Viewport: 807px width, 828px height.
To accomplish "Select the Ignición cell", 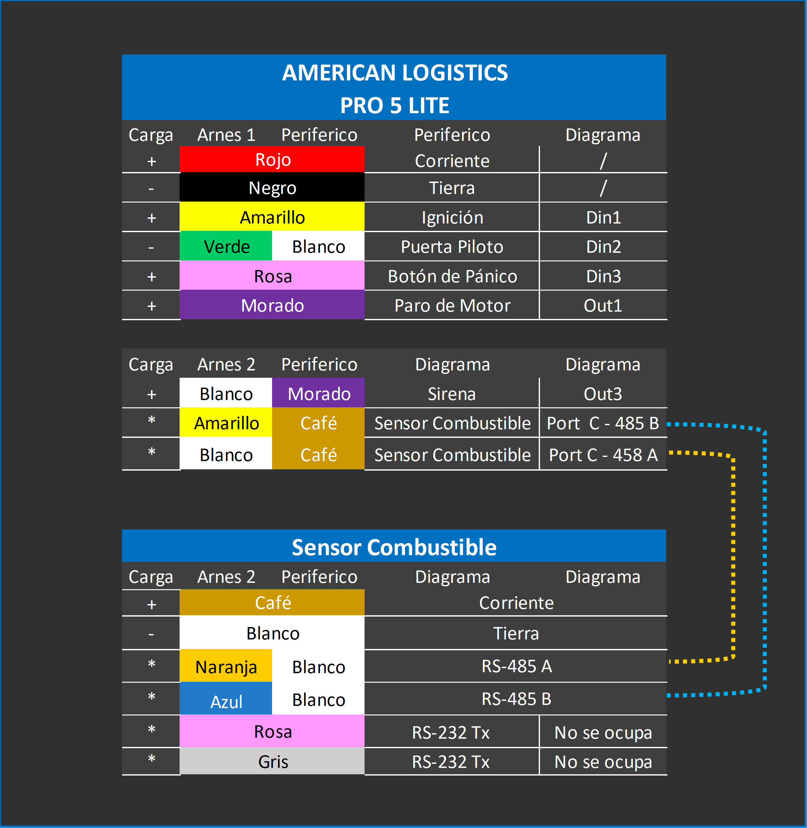I will 452,217.
